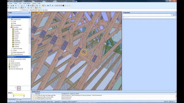Click the magnifier zoom toolbar icon
The width and height of the screenshot is (184, 103).
[45, 5]
